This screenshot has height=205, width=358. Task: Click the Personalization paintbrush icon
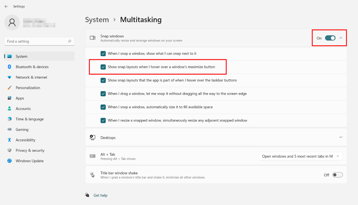pyautogui.click(x=10, y=88)
